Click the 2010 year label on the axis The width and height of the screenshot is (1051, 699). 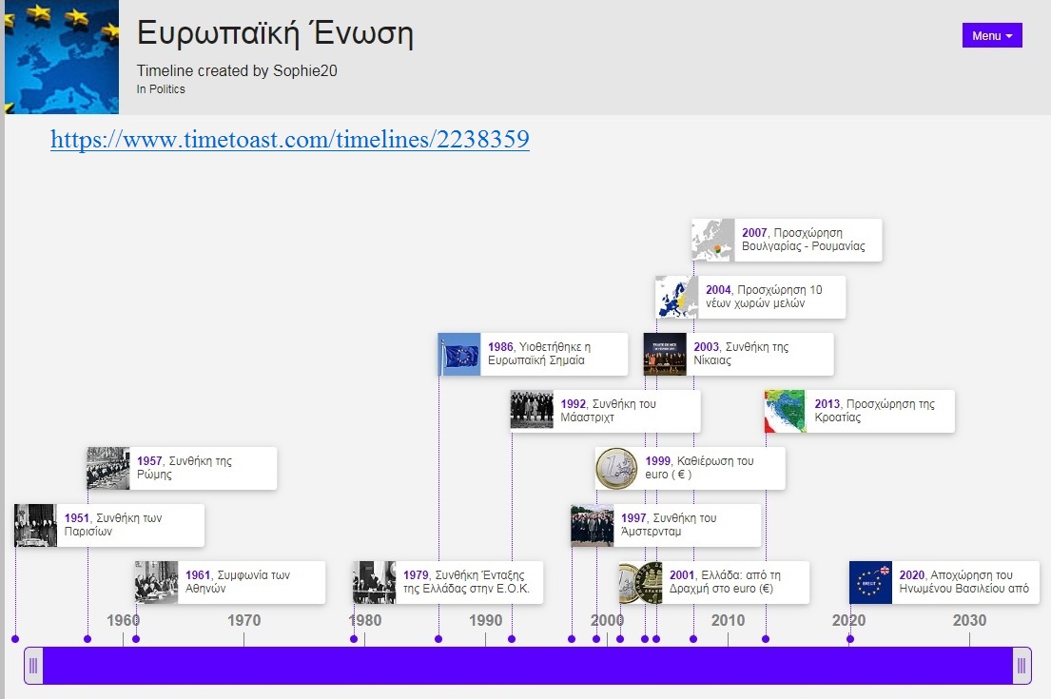(x=728, y=621)
